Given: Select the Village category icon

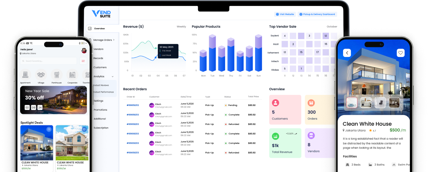Looking at the screenshot, I should coord(41,74).
